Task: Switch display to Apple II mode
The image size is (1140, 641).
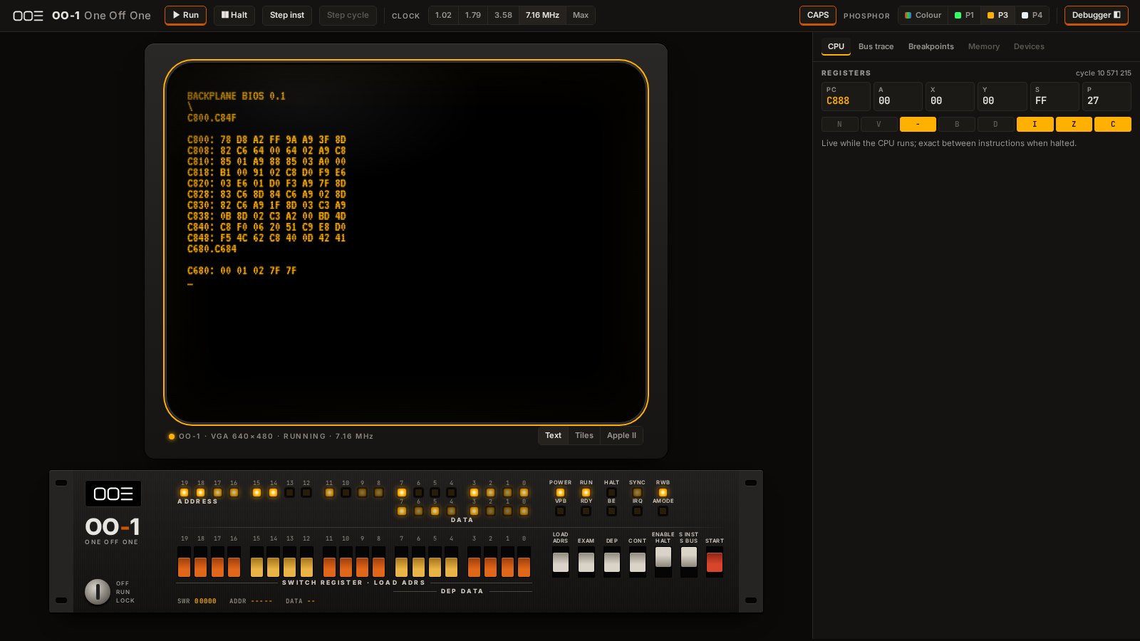Action: pos(621,436)
